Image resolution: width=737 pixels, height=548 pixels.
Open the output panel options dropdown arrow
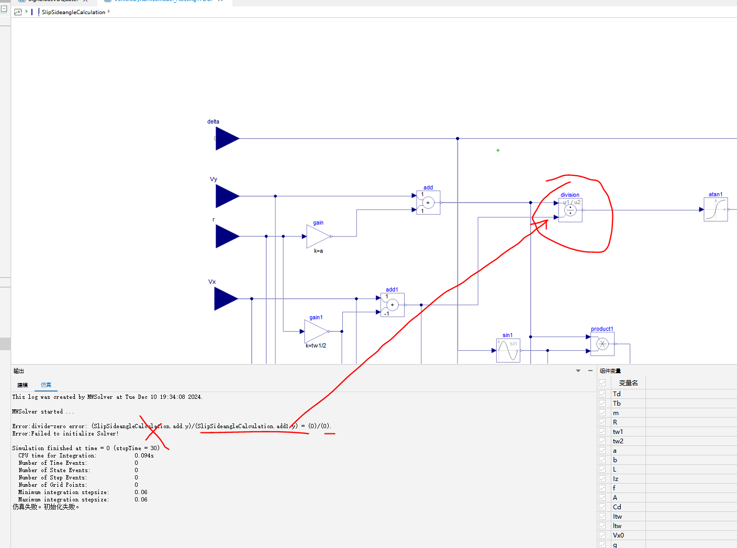pyautogui.click(x=578, y=371)
